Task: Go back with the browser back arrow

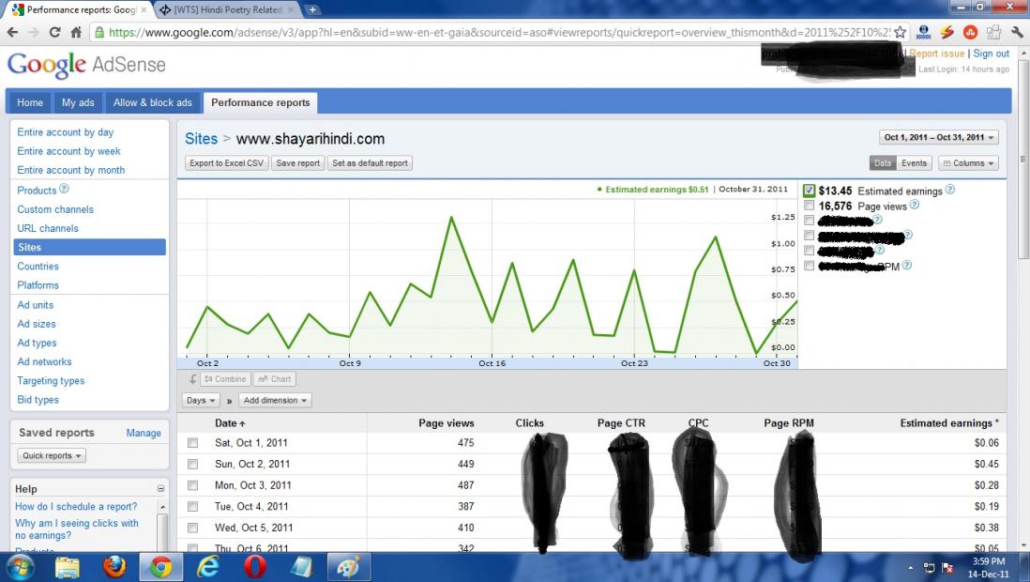Action: [x=12, y=32]
